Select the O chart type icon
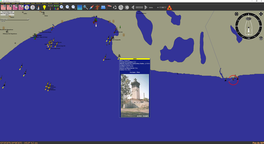This screenshot has height=144, width=264. click(x=3, y=7)
